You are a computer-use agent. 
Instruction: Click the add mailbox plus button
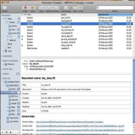3,132
